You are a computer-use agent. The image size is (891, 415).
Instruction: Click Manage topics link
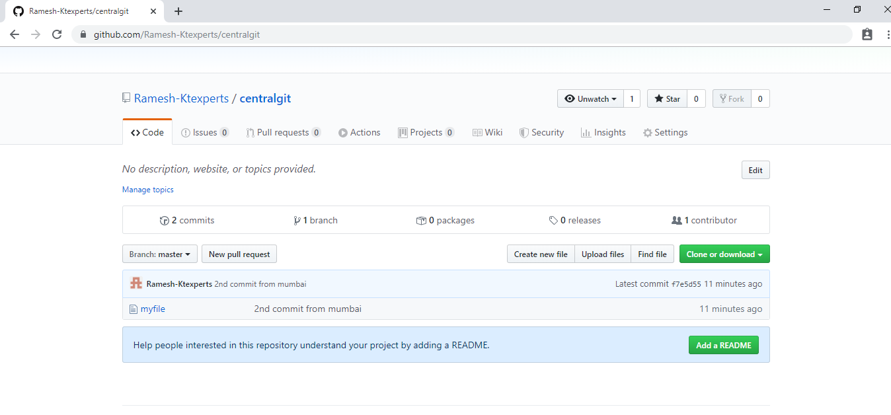pyautogui.click(x=148, y=190)
